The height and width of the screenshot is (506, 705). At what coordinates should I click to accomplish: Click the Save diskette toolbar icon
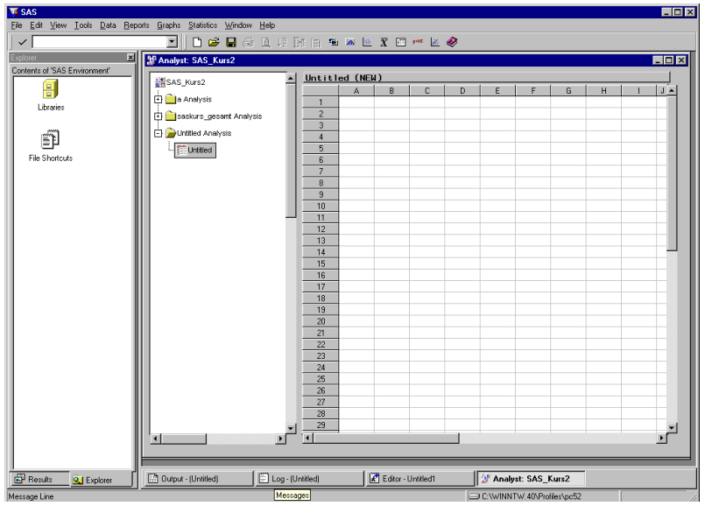tap(231, 42)
